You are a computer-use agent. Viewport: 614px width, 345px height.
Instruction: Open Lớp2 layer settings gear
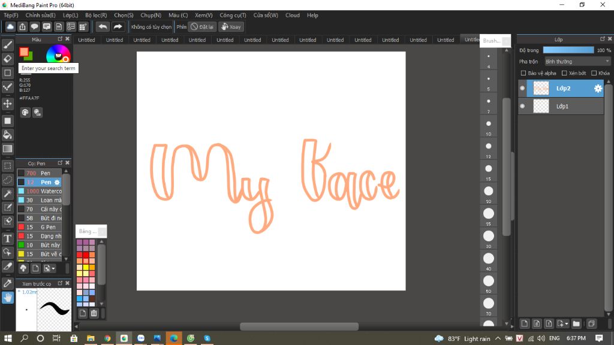coord(598,89)
